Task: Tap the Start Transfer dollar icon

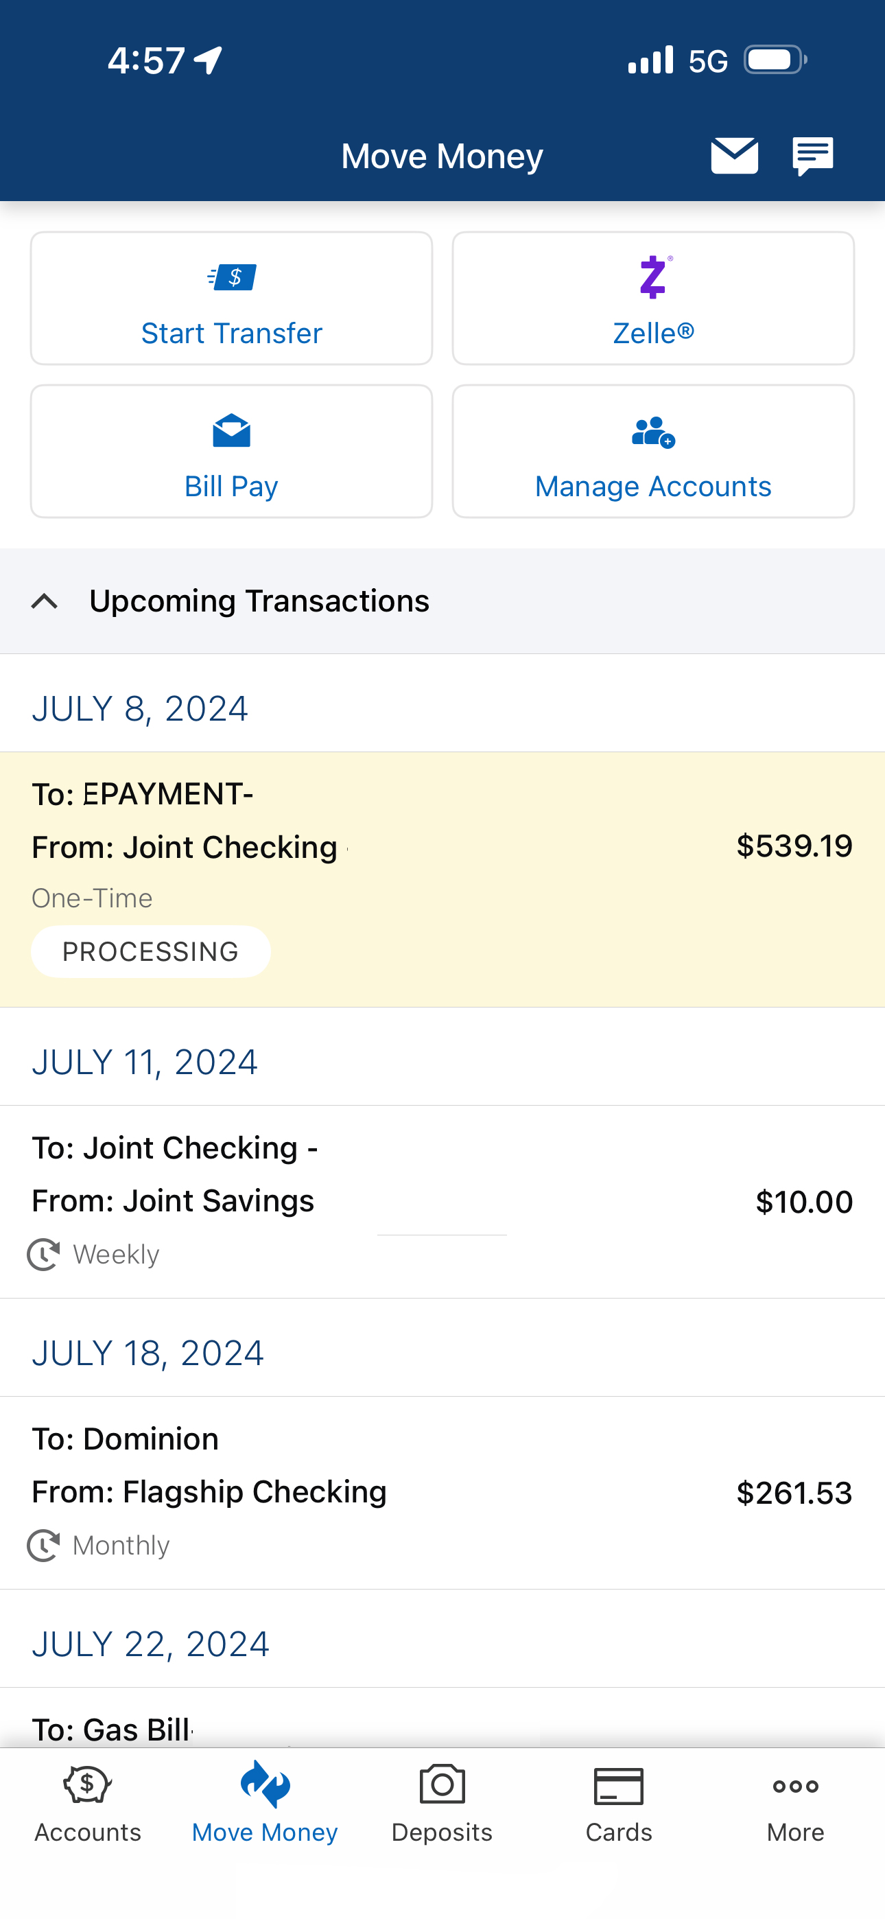Action: point(232,278)
